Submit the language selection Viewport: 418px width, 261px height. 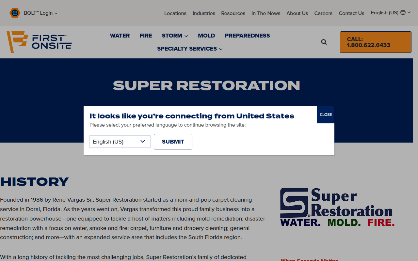pyautogui.click(x=173, y=142)
